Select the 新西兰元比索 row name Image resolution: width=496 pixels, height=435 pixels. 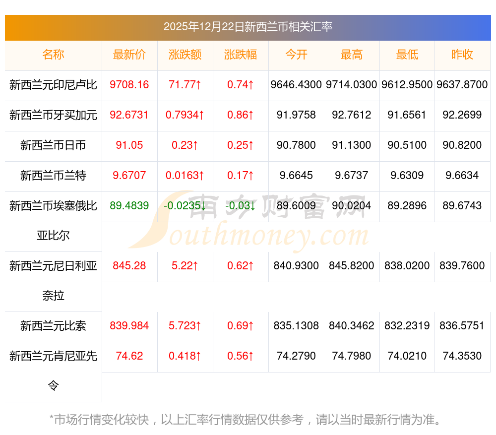point(53,326)
